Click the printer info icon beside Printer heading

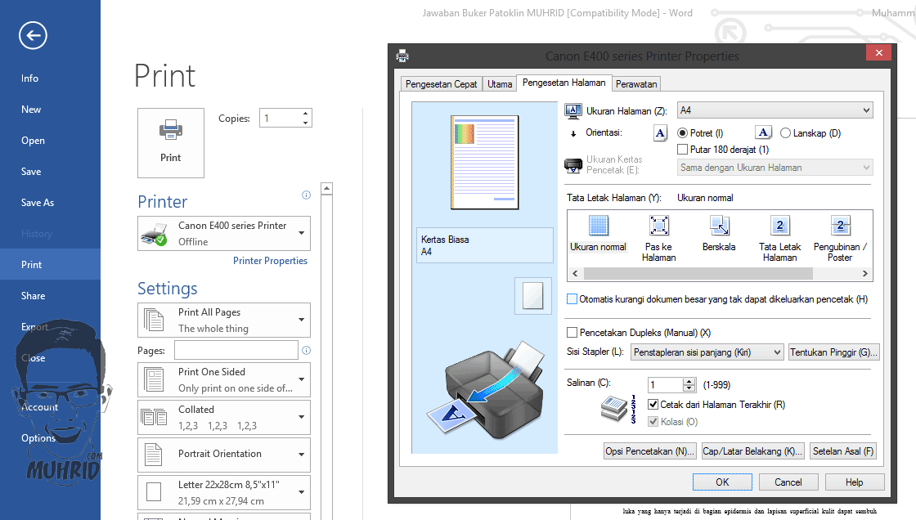click(x=306, y=195)
